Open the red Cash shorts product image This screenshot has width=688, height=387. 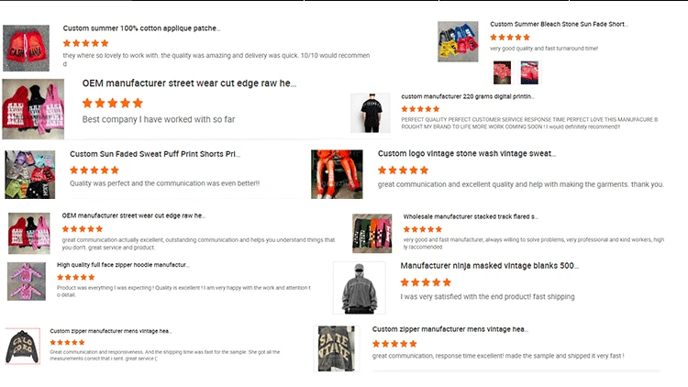(x=26, y=48)
